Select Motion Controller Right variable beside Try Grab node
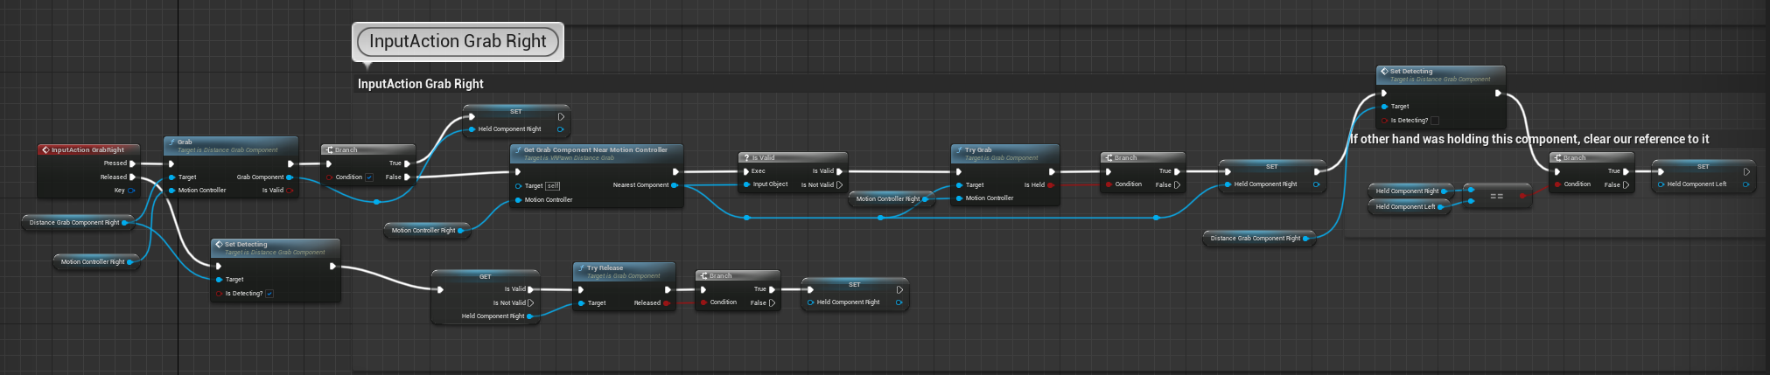This screenshot has height=375, width=1770. click(x=892, y=198)
